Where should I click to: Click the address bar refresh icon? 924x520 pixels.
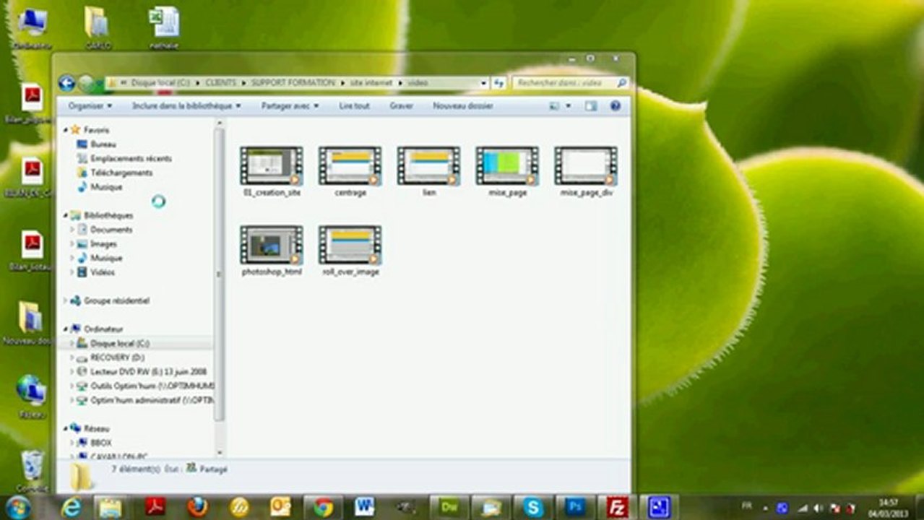tap(498, 83)
